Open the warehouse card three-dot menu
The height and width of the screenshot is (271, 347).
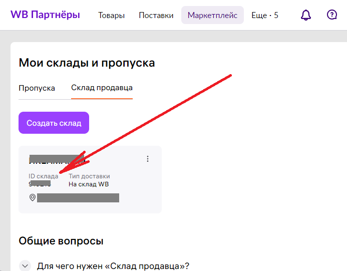(148, 159)
